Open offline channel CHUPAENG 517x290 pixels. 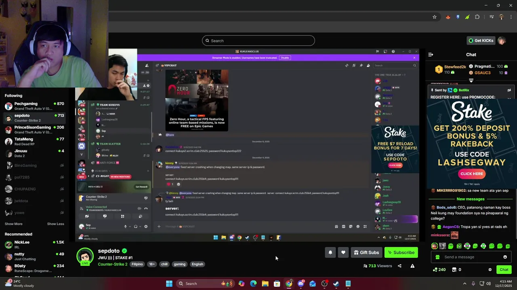[x=34, y=189]
